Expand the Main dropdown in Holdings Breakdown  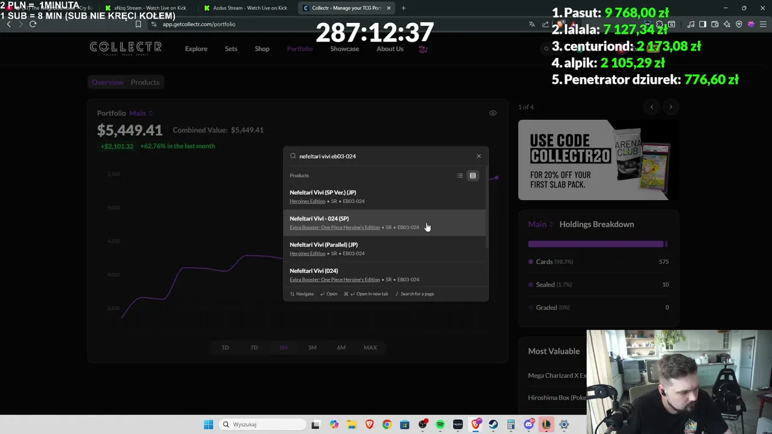[x=541, y=224]
